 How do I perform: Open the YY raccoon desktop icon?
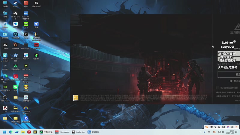coord(26,88)
